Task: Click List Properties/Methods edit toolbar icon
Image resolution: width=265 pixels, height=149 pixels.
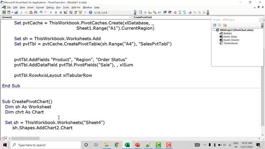Action: [x=140, y=12]
